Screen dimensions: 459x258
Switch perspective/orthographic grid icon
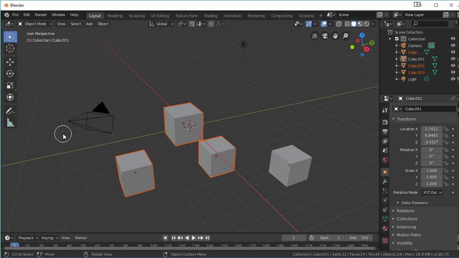pos(314,36)
